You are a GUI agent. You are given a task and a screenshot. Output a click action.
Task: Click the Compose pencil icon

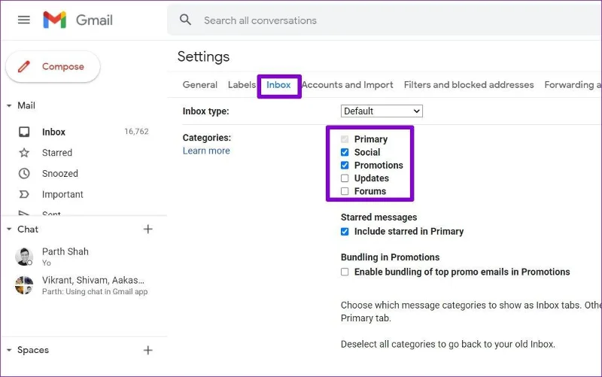24,66
